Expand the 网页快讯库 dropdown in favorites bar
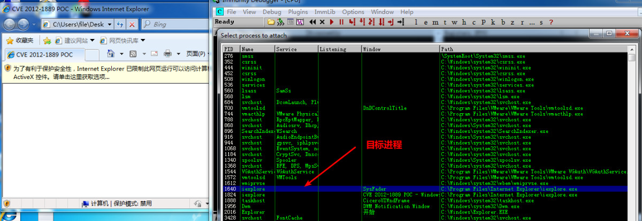Image resolution: width=642 pixels, height=221 pixels. [142, 41]
